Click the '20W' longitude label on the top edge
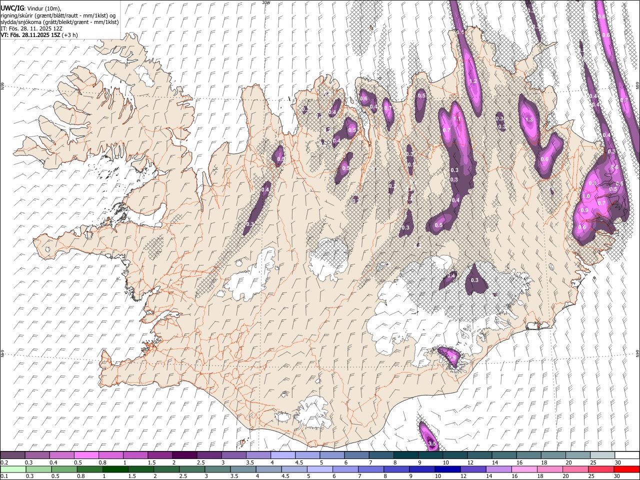The height and width of the screenshot is (480, 640). (x=266, y=2)
